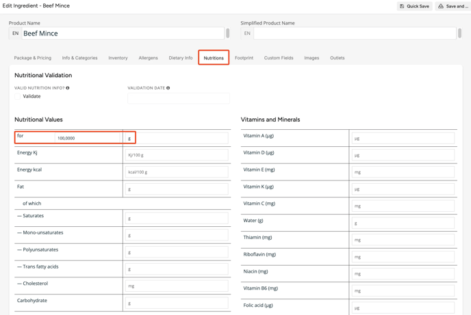
Task: Click the Product Name field containing Beef Mince
Action: click(x=122, y=33)
